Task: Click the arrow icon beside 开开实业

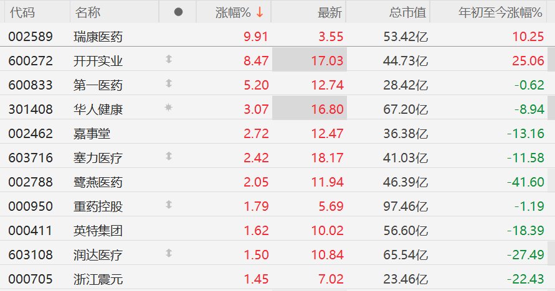Action: point(169,59)
